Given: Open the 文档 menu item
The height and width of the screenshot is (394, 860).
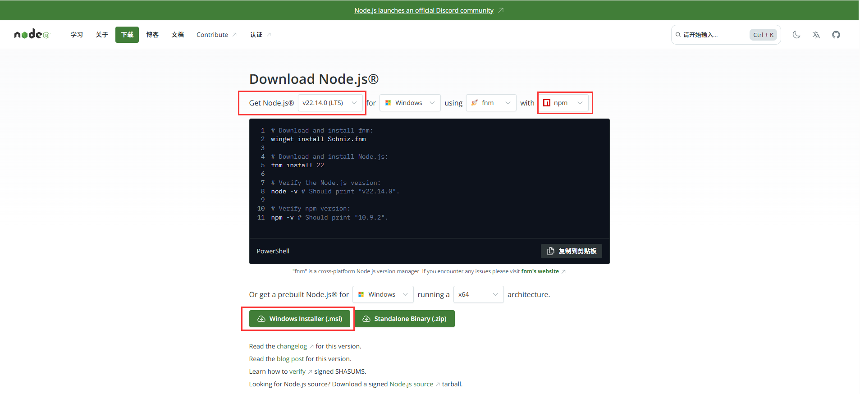Looking at the screenshot, I should click(178, 35).
